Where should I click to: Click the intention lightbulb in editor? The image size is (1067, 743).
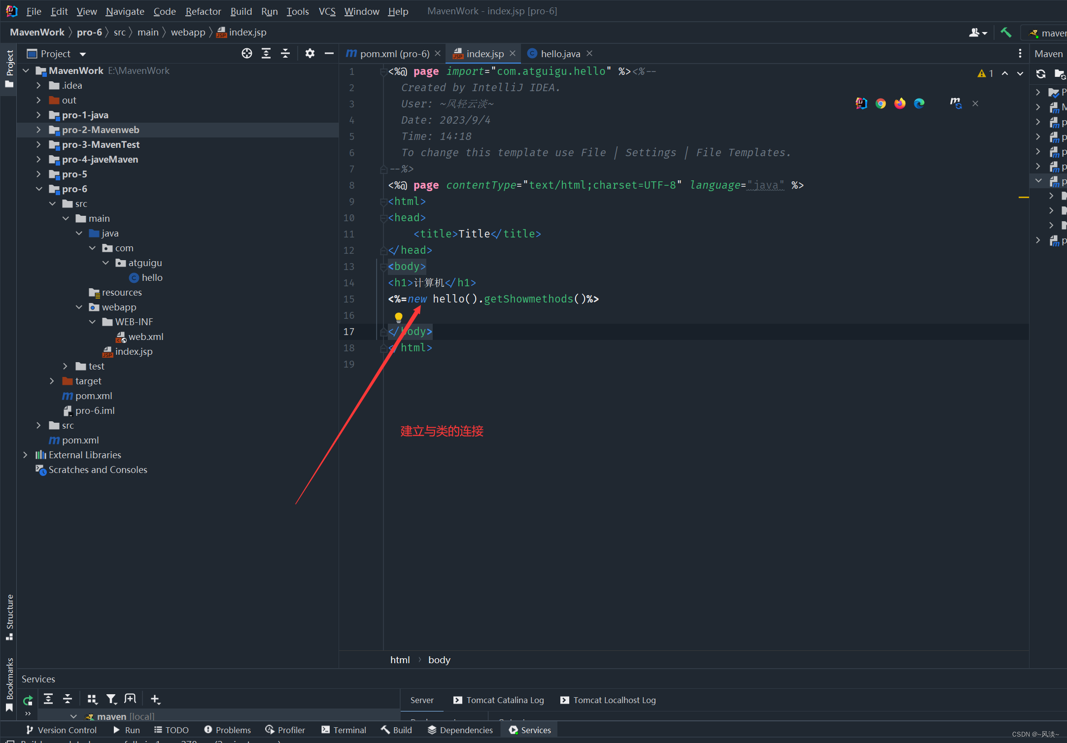coord(399,317)
